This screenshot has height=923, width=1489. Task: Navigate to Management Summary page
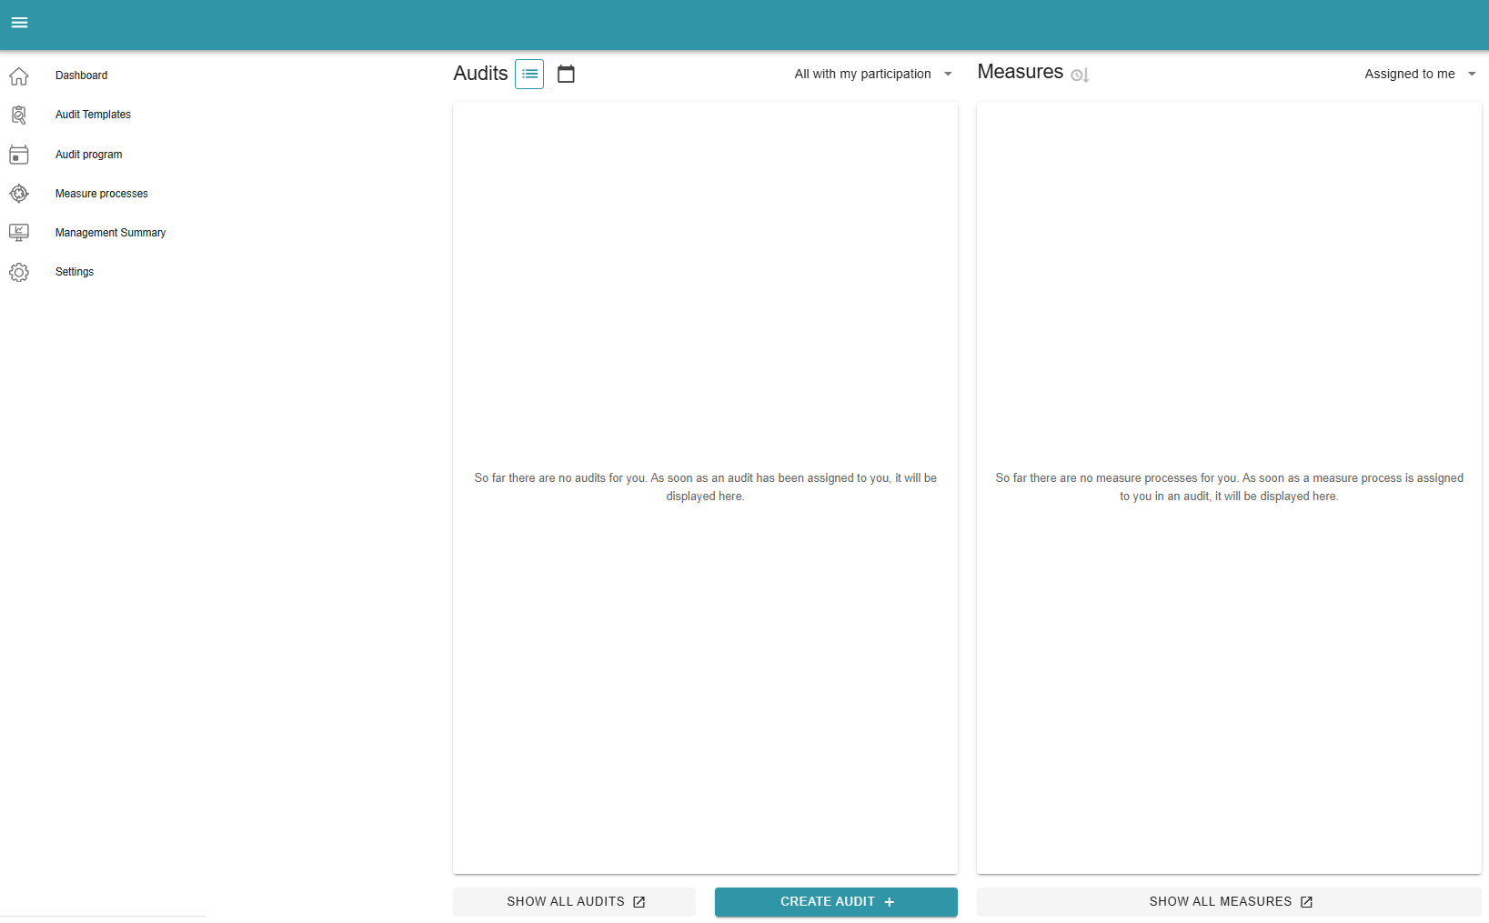pos(111,233)
